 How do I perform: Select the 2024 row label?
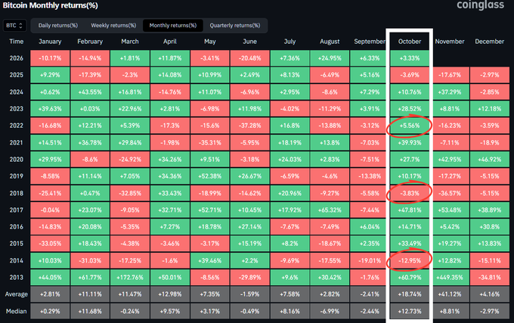[17, 92]
